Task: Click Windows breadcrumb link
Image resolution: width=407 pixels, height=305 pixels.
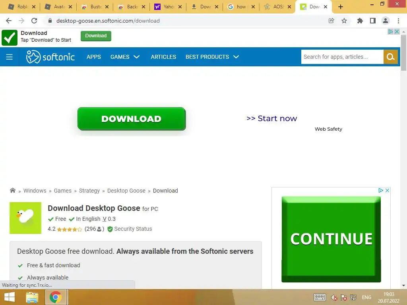Action: click(x=35, y=191)
